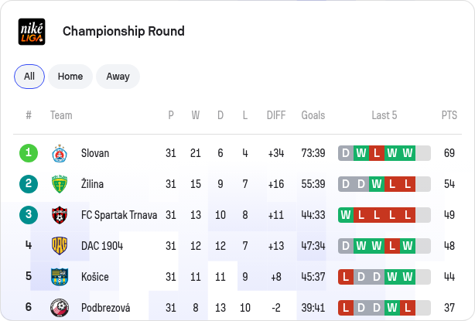Open the Slovan team crest
This screenshot has height=321, width=475.
click(x=60, y=153)
